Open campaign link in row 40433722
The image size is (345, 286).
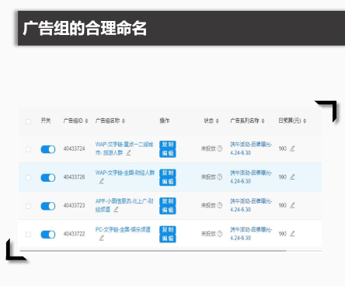click(251, 233)
